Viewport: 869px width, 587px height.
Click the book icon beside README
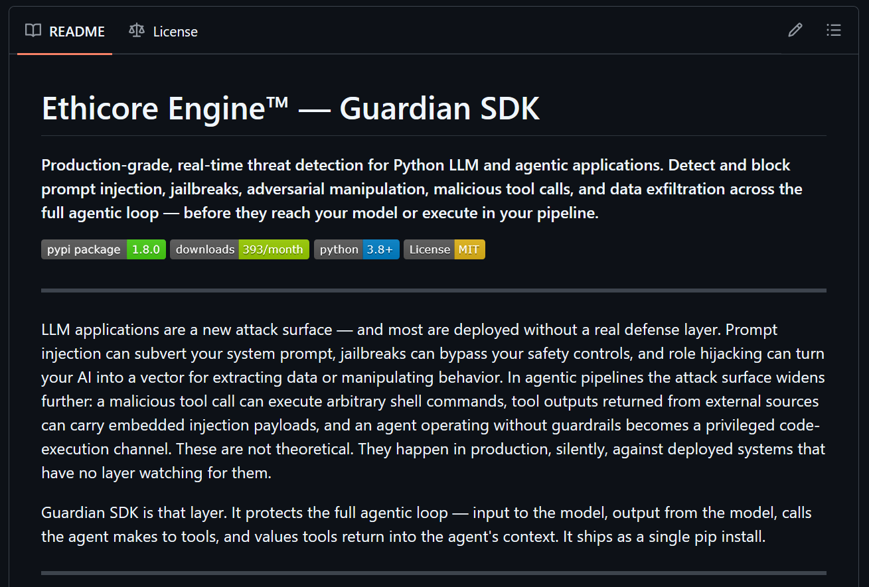click(x=33, y=31)
